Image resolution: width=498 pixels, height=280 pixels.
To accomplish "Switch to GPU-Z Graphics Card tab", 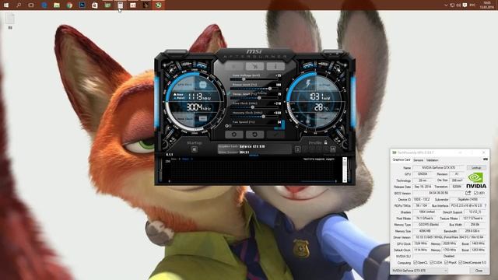I will [402, 160].
